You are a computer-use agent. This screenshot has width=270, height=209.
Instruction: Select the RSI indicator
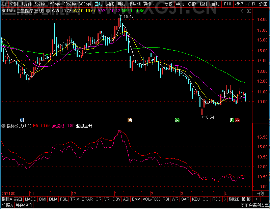166,199
